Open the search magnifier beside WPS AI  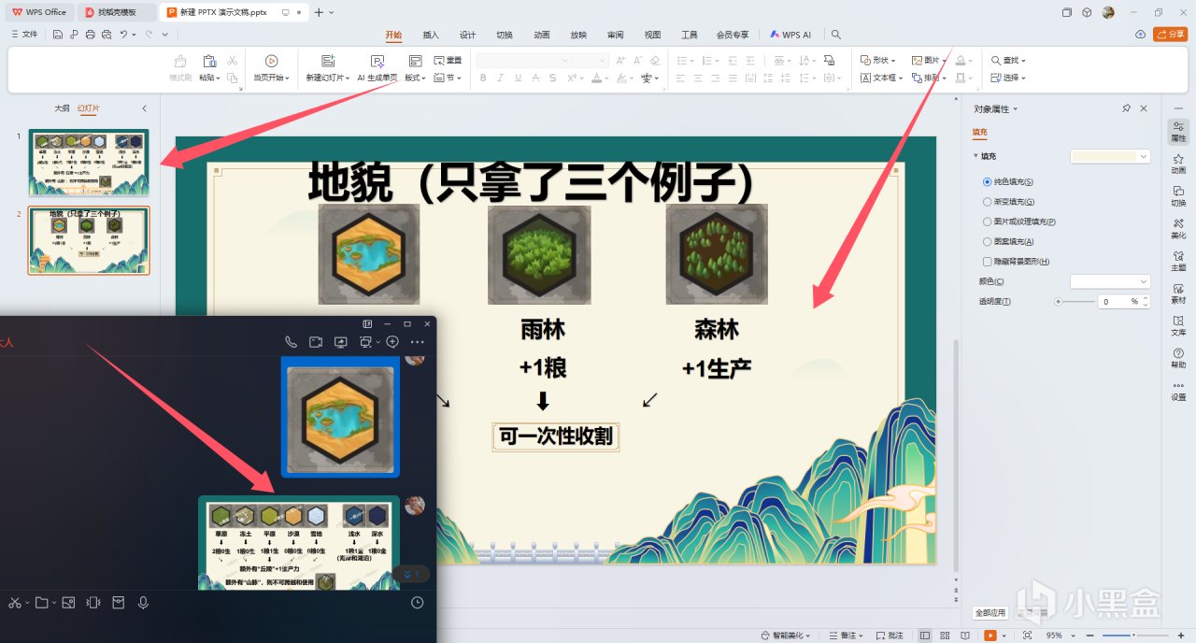pyautogui.click(x=836, y=35)
